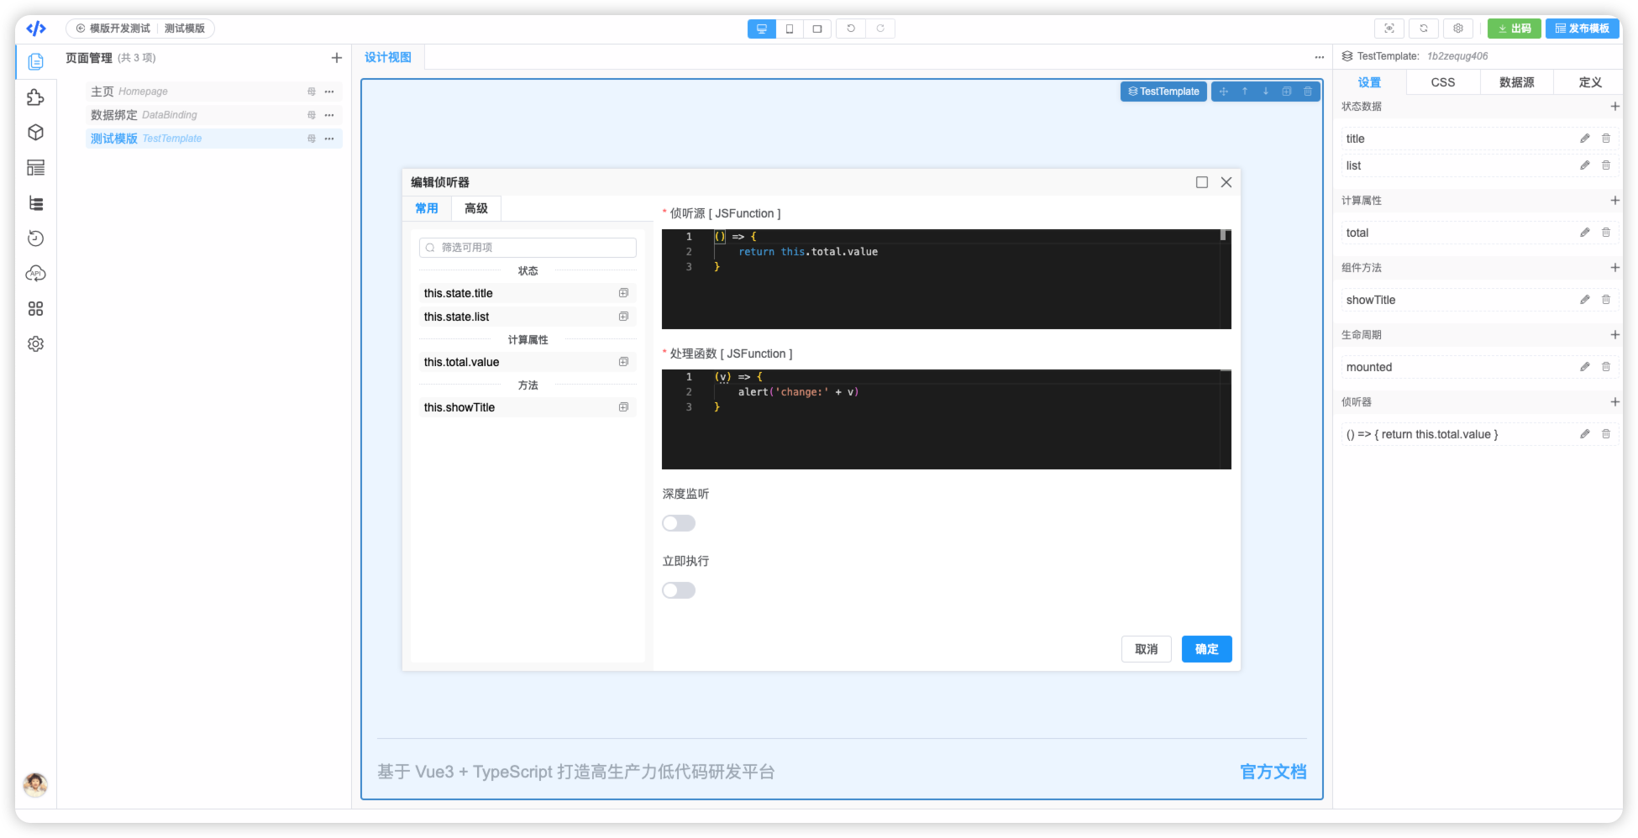Move TestTemplate node up arrow
The height and width of the screenshot is (838, 1638).
click(x=1245, y=92)
